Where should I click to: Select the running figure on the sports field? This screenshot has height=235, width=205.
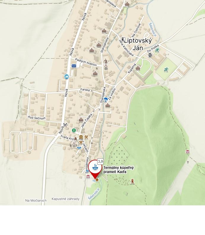coord(166,70)
